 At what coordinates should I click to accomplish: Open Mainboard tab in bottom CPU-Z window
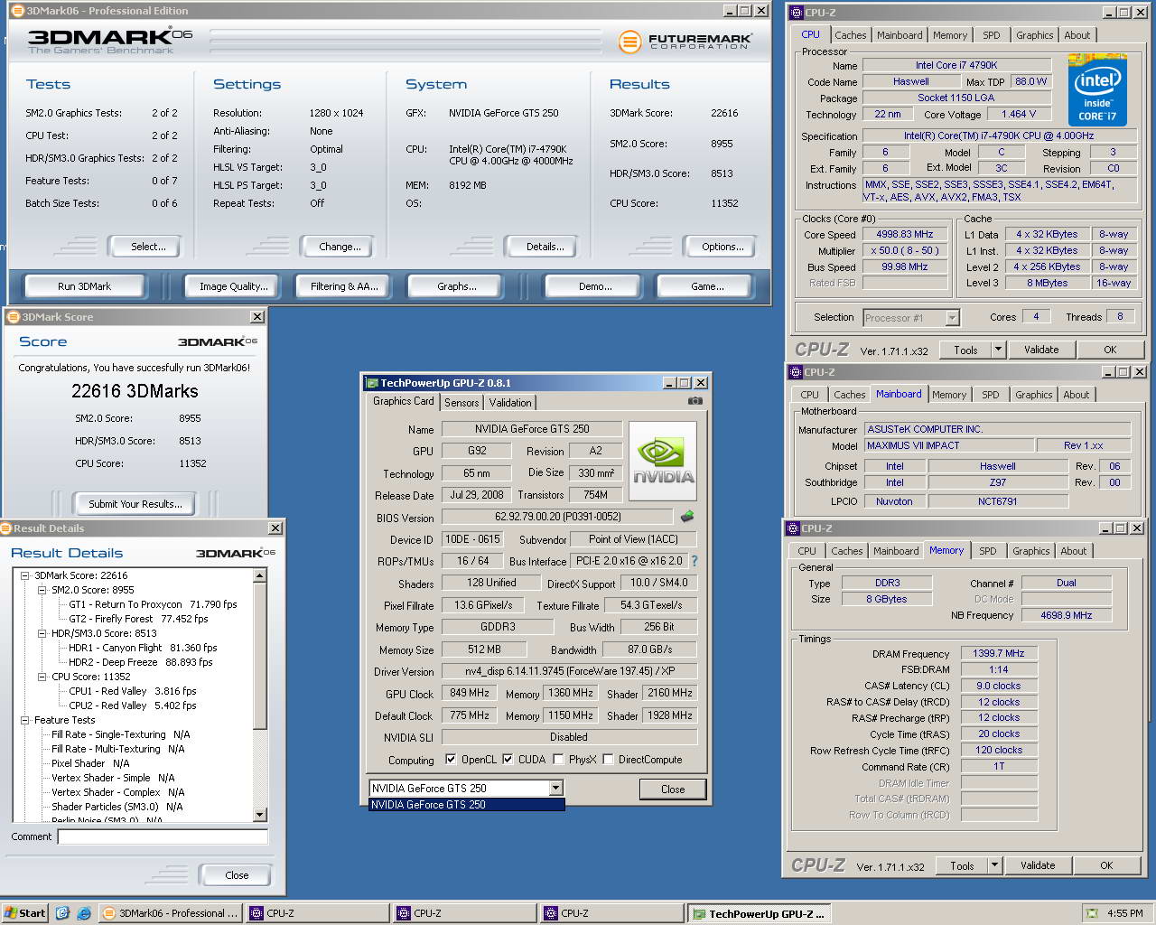pos(895,551)
